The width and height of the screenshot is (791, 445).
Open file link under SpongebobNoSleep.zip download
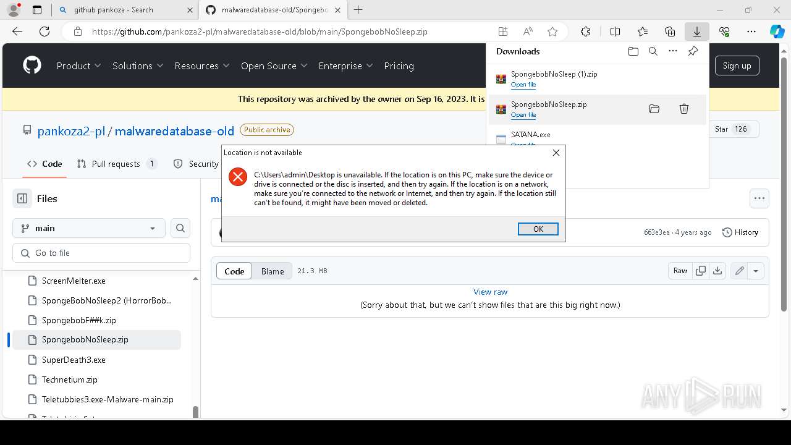pyautogui.click(x=523, y=115)
